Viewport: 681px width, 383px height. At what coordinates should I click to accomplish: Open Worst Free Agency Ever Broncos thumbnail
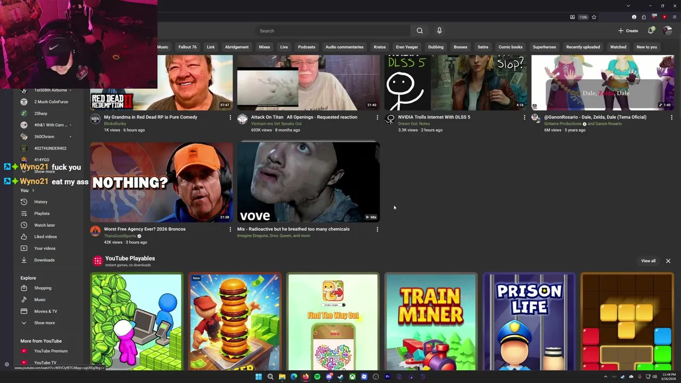click(x=161, y=182)
